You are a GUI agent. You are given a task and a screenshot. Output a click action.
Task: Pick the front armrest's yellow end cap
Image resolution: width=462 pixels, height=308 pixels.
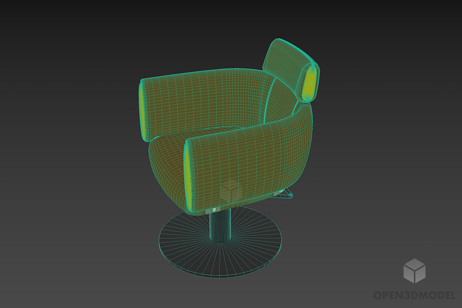point(189,177)
